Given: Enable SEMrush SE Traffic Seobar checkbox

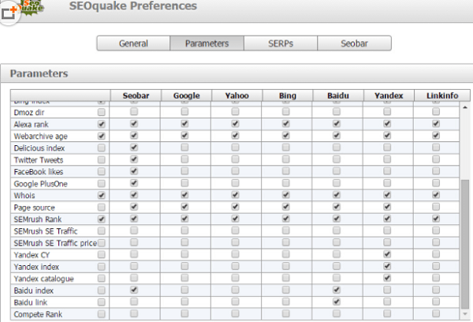Looking at the screenshot, I should coord(134,230).
